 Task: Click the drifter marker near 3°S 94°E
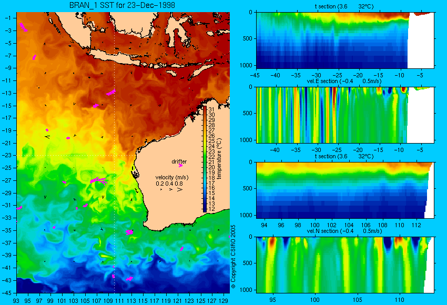pos(23,27)
